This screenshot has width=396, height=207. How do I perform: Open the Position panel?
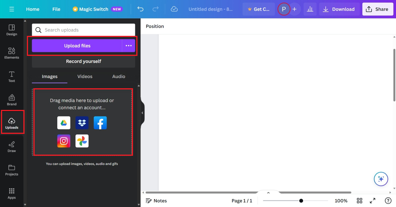[155, 26]
